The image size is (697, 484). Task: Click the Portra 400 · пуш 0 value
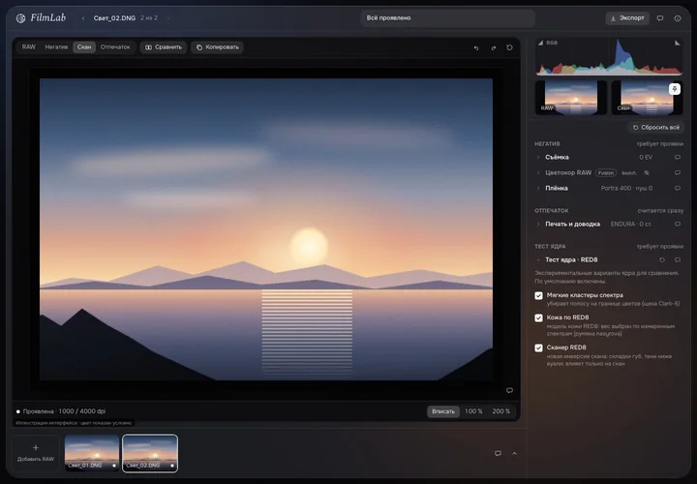(x=626, y=189)
